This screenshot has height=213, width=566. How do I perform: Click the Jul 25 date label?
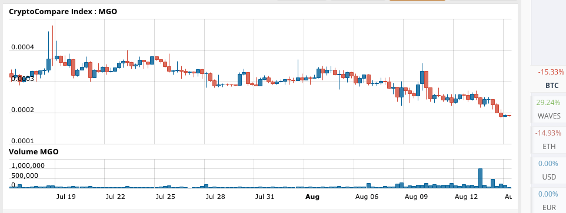click(166, 197)
